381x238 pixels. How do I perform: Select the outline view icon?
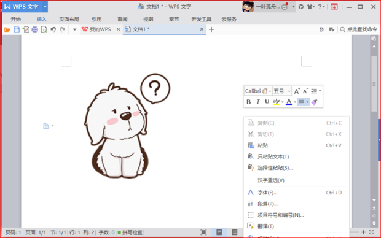tap(234, 232)
